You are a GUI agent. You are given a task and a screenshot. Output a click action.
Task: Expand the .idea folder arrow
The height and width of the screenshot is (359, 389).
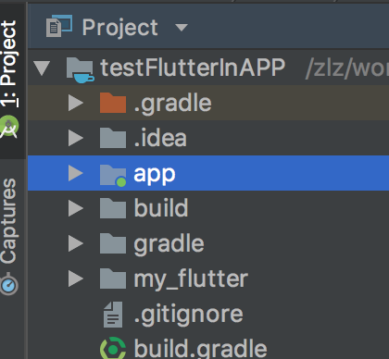76,138
